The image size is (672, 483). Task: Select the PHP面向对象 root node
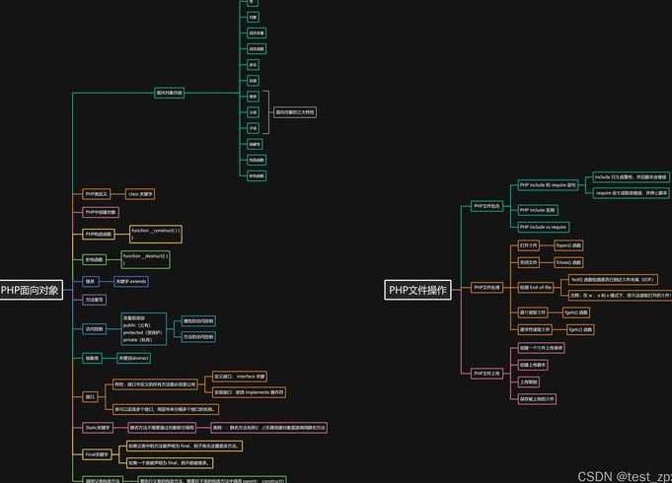click(31, 290)
